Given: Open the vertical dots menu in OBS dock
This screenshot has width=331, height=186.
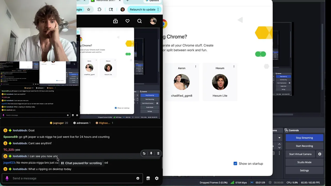Looking at the screenshot, I should point(279,153).
